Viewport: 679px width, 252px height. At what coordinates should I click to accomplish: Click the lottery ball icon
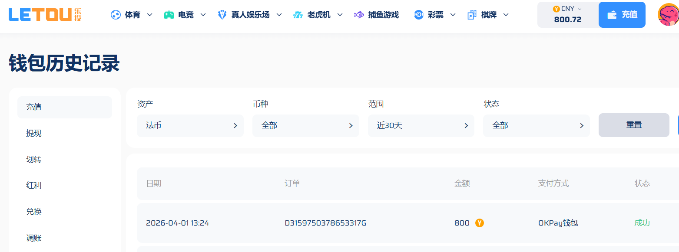coord(418,15)
